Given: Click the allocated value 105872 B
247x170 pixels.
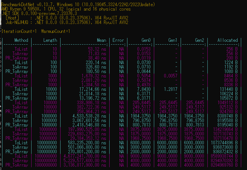Looking at the screenshot, I should pos(229,98).
